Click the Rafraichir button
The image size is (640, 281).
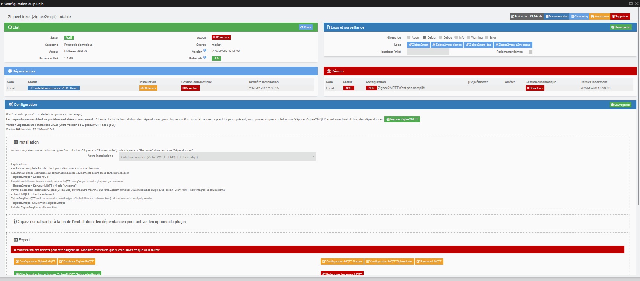(519, 16)
